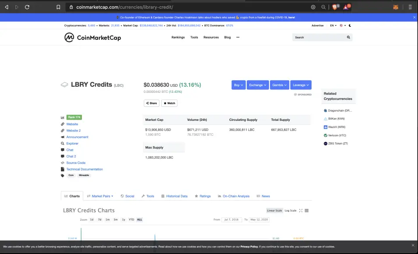
Task: Click the three-dots more menu
Action: pos(238,37)
